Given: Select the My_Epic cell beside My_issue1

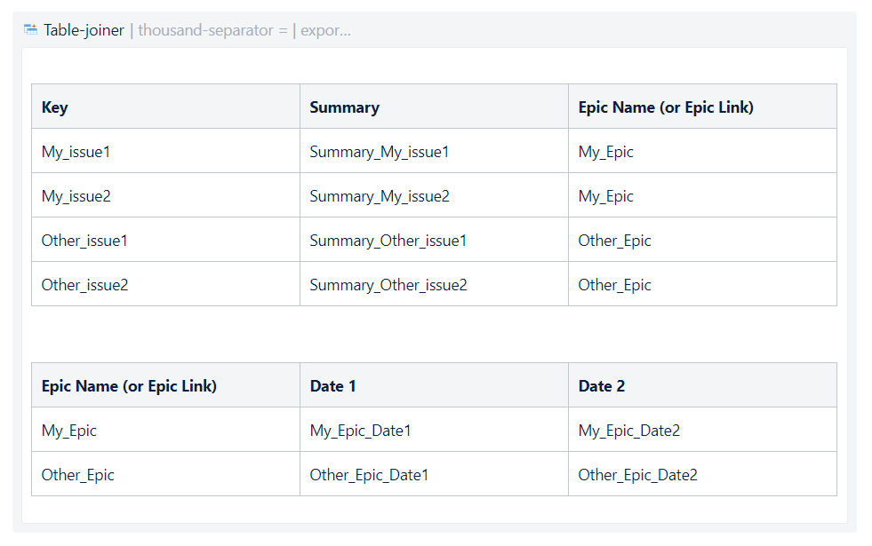Looking at the screenshot, I should (x=605, y=151).
